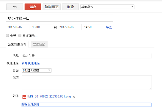Change the end date field after 到
The width and height of the screenshot is (162, 110).
point(70,27)
